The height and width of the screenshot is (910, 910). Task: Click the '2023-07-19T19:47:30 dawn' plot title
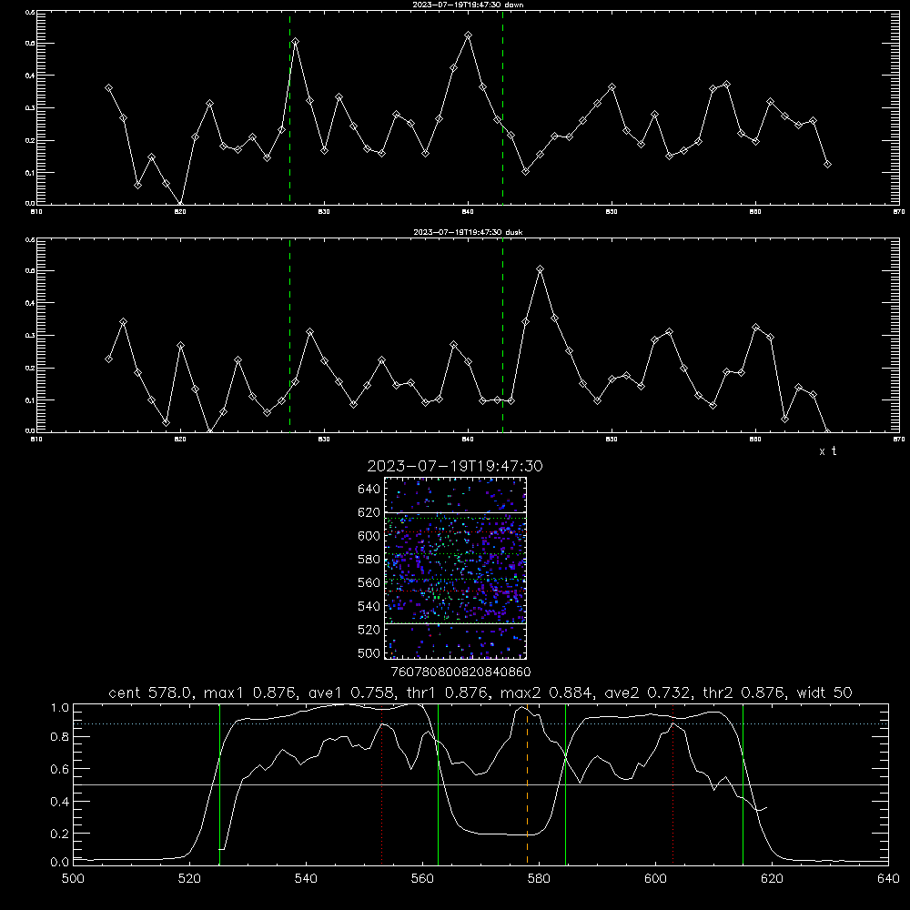tap(469, 5)
